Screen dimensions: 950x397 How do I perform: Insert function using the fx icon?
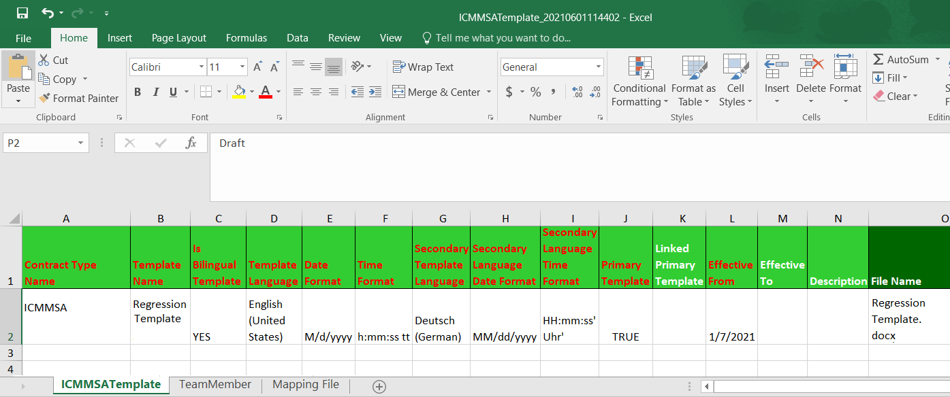191,143
